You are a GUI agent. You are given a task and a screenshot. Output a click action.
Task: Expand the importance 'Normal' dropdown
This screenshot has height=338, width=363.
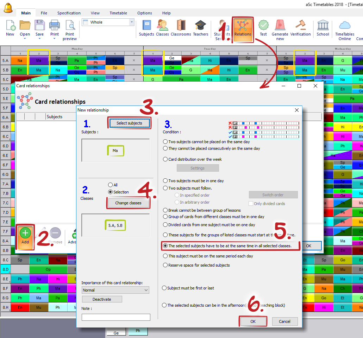(x=115, y=290)
